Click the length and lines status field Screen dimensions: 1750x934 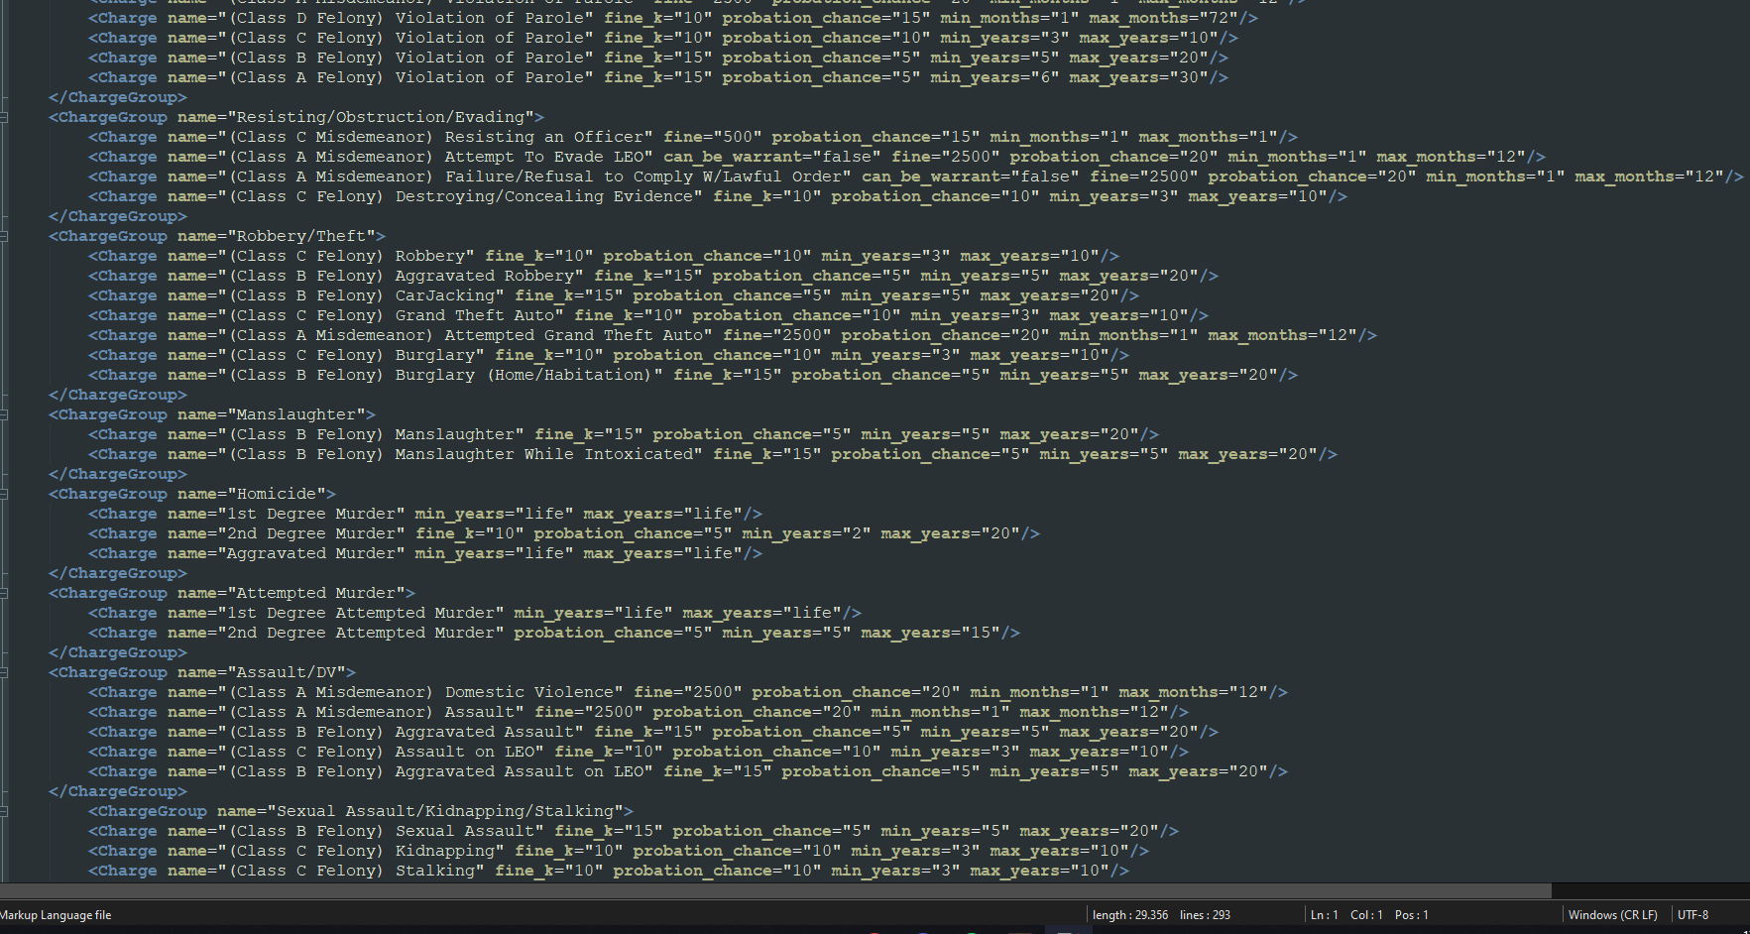[x=1160, y=915]
